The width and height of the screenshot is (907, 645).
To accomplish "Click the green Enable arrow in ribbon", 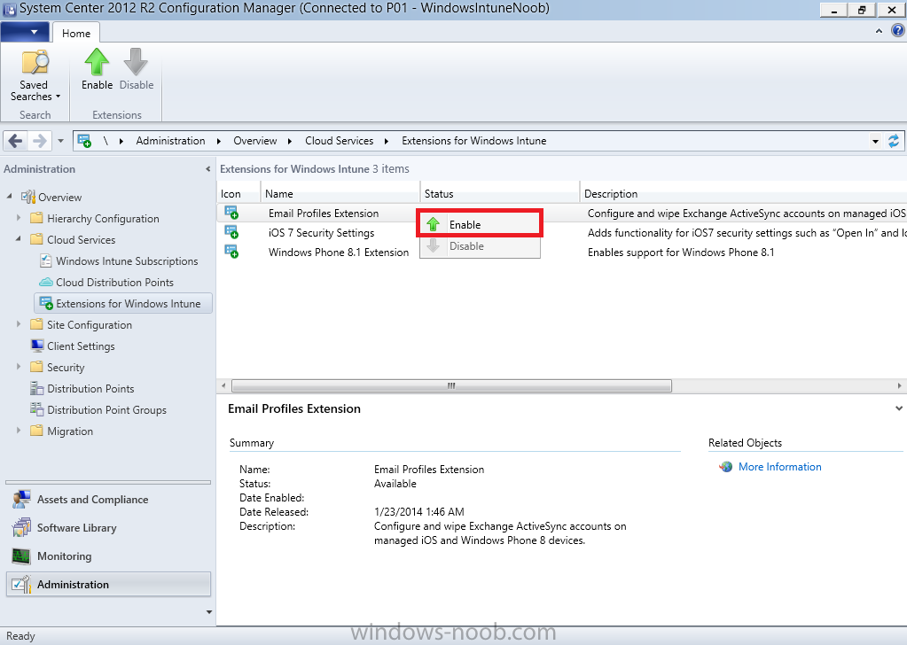I will tap(97, 62).
